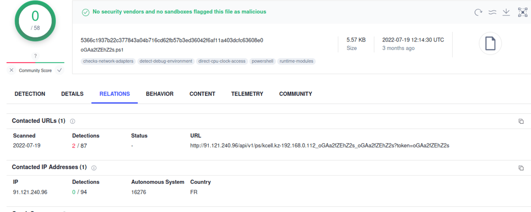Click filename oGAa2fZEhZ2s.ps1
The height and width of the screenshot is (212, 531).
point(102,50)
